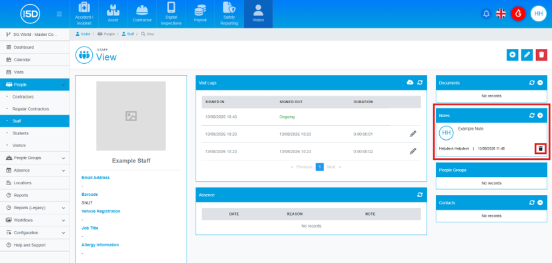The image size is (552, 263).
Task: Download Visit Logs via cloud icon
Action: tap(410, 82)
